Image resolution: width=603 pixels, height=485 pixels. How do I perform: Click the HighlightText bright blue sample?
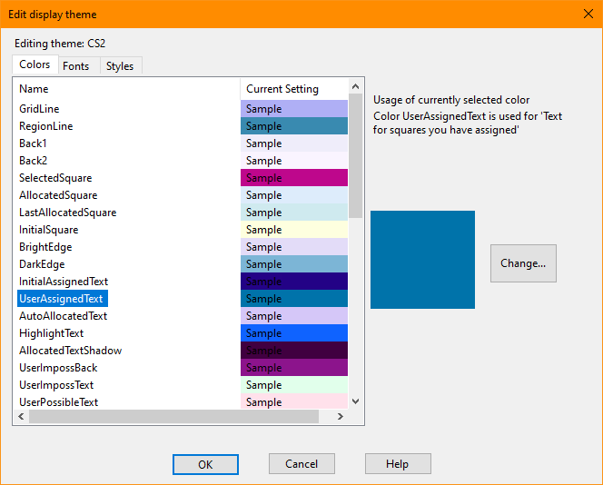[x=294, y=333]
